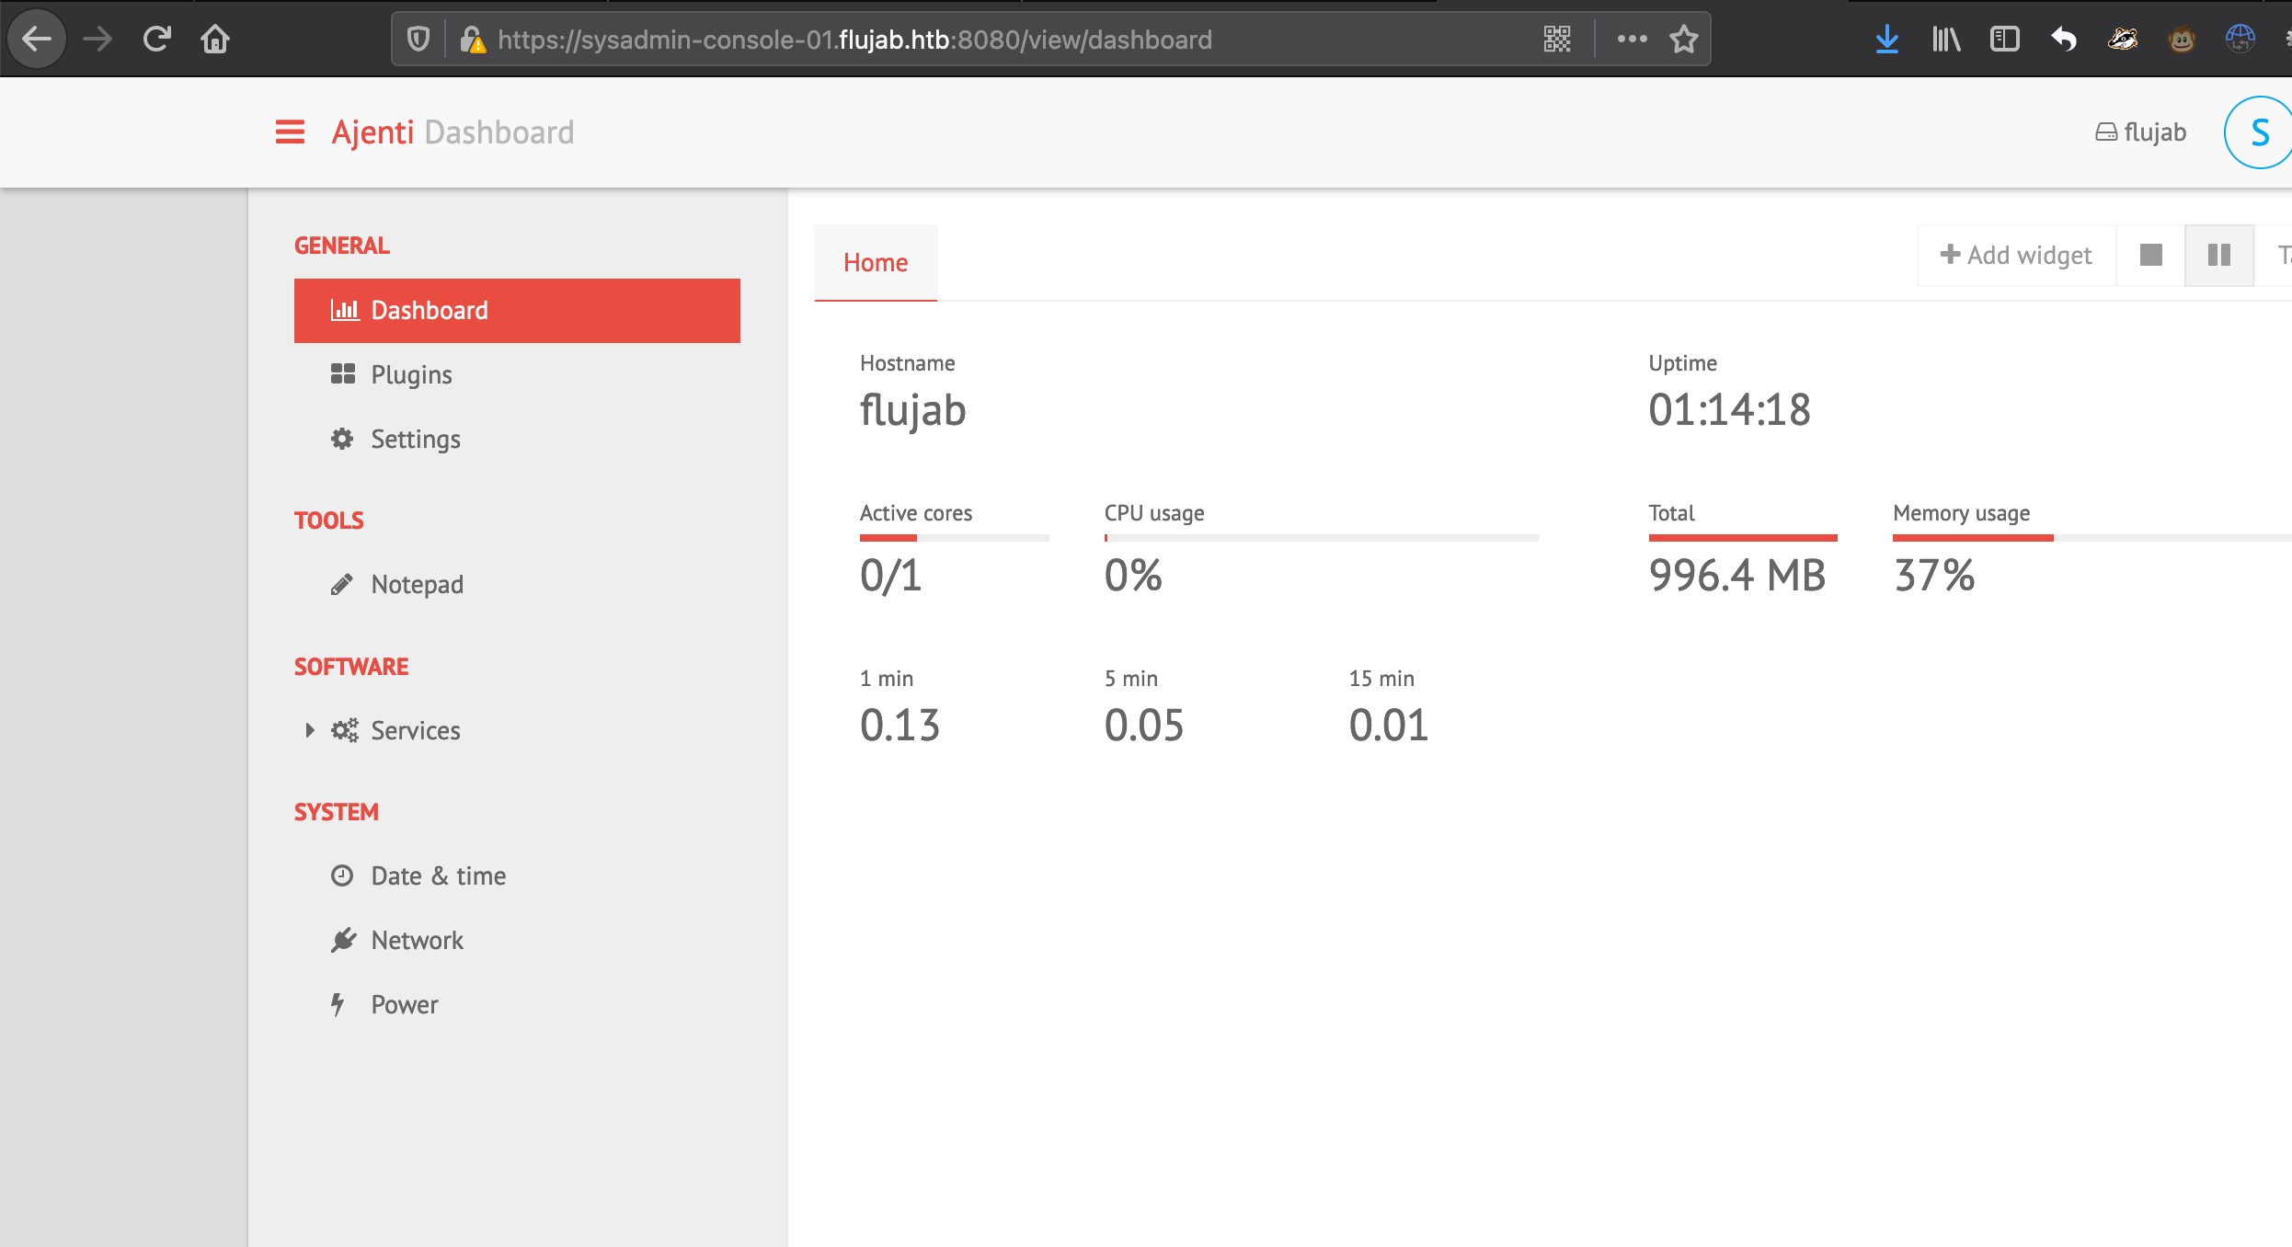Select Dashboard in the sidebar
The height and width of the screenshot is (1247, 2292).
(517, 311)
